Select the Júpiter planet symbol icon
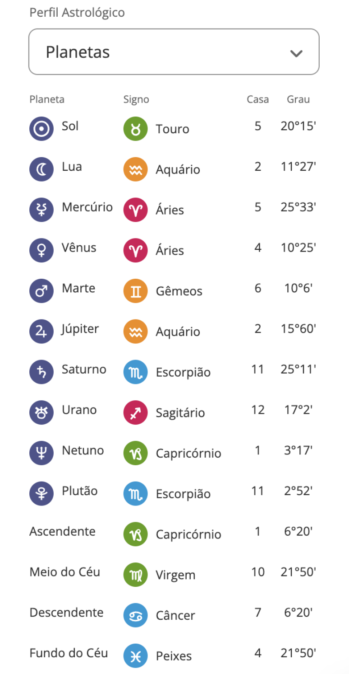349x674 pixels. pos(41,332)
